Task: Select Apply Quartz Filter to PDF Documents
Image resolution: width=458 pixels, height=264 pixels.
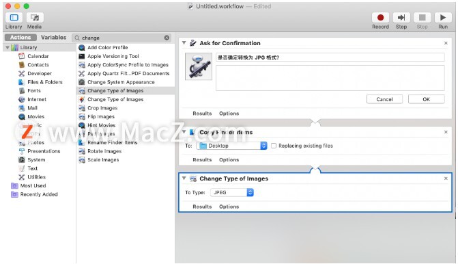Action: tap(128, 73)
